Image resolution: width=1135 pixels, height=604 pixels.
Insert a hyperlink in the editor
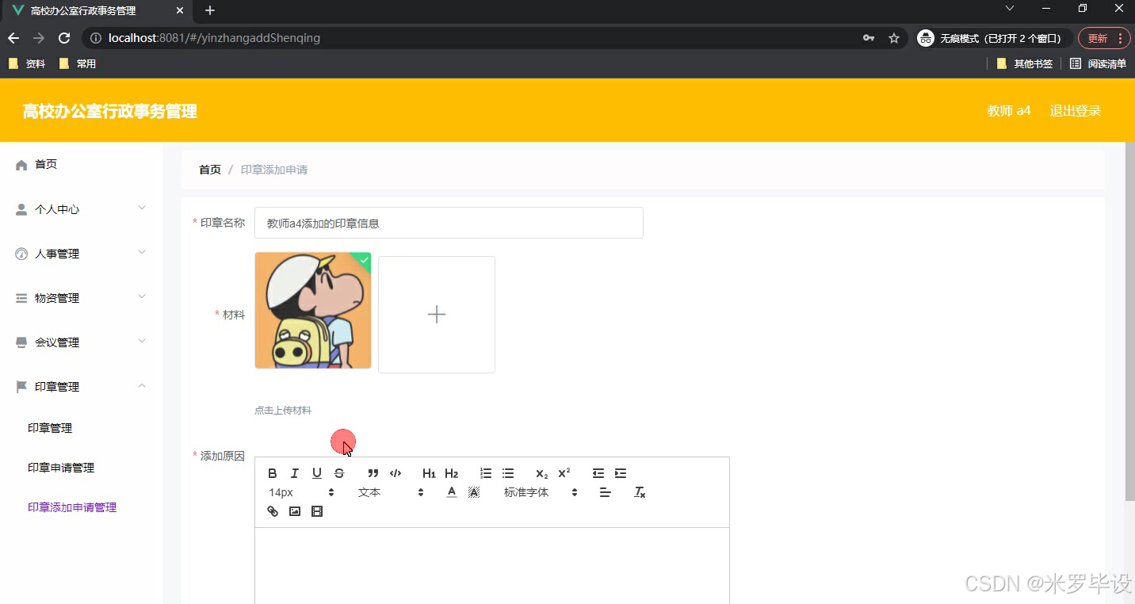click(x=273, y=511)
